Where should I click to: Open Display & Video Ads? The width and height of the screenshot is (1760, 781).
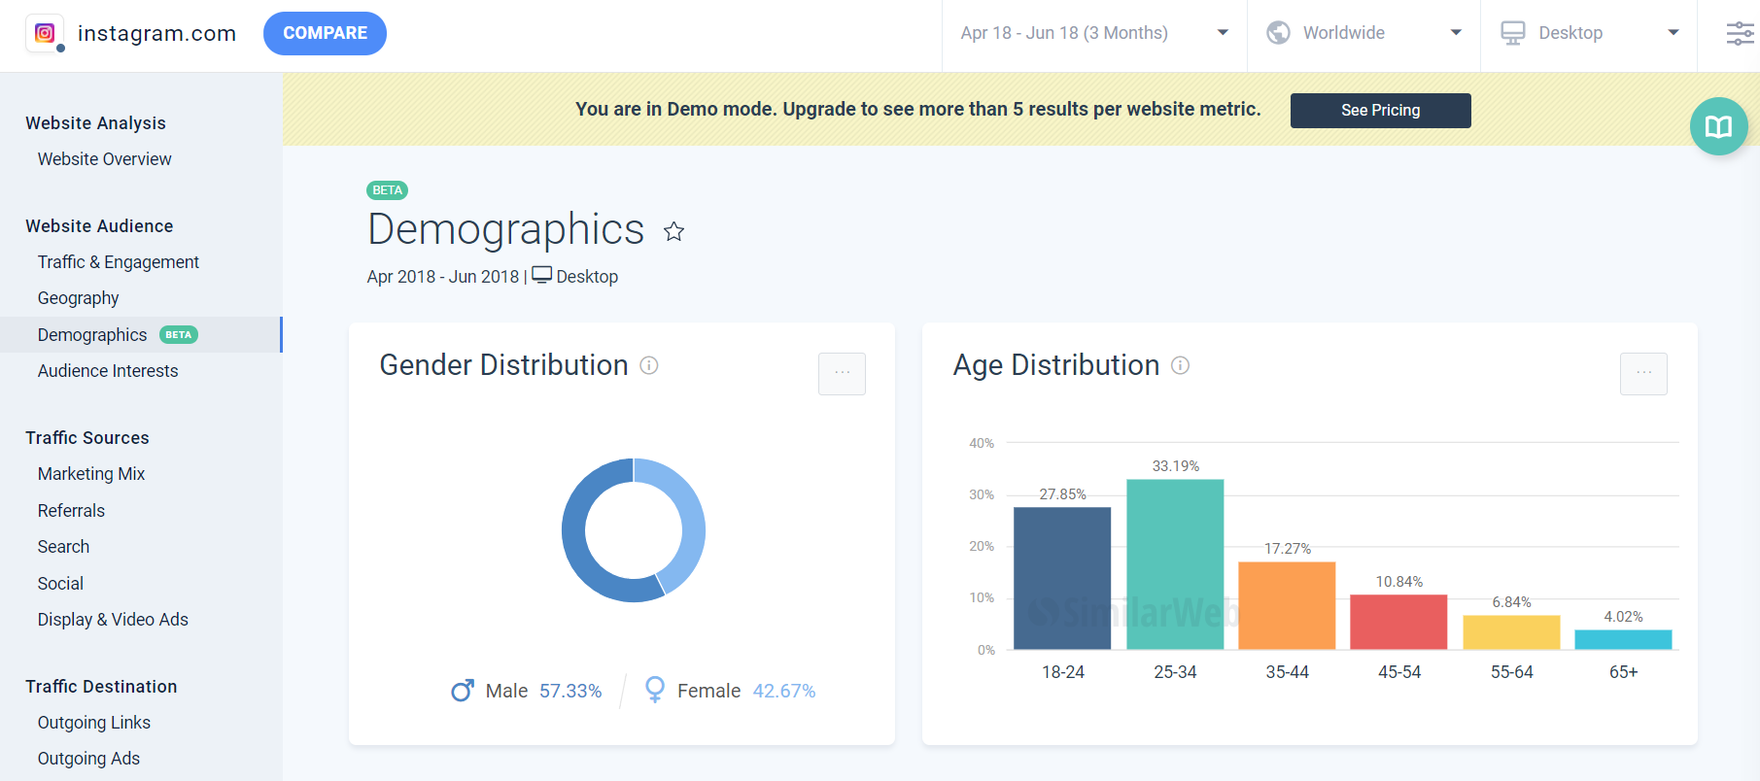click(113, 620)
